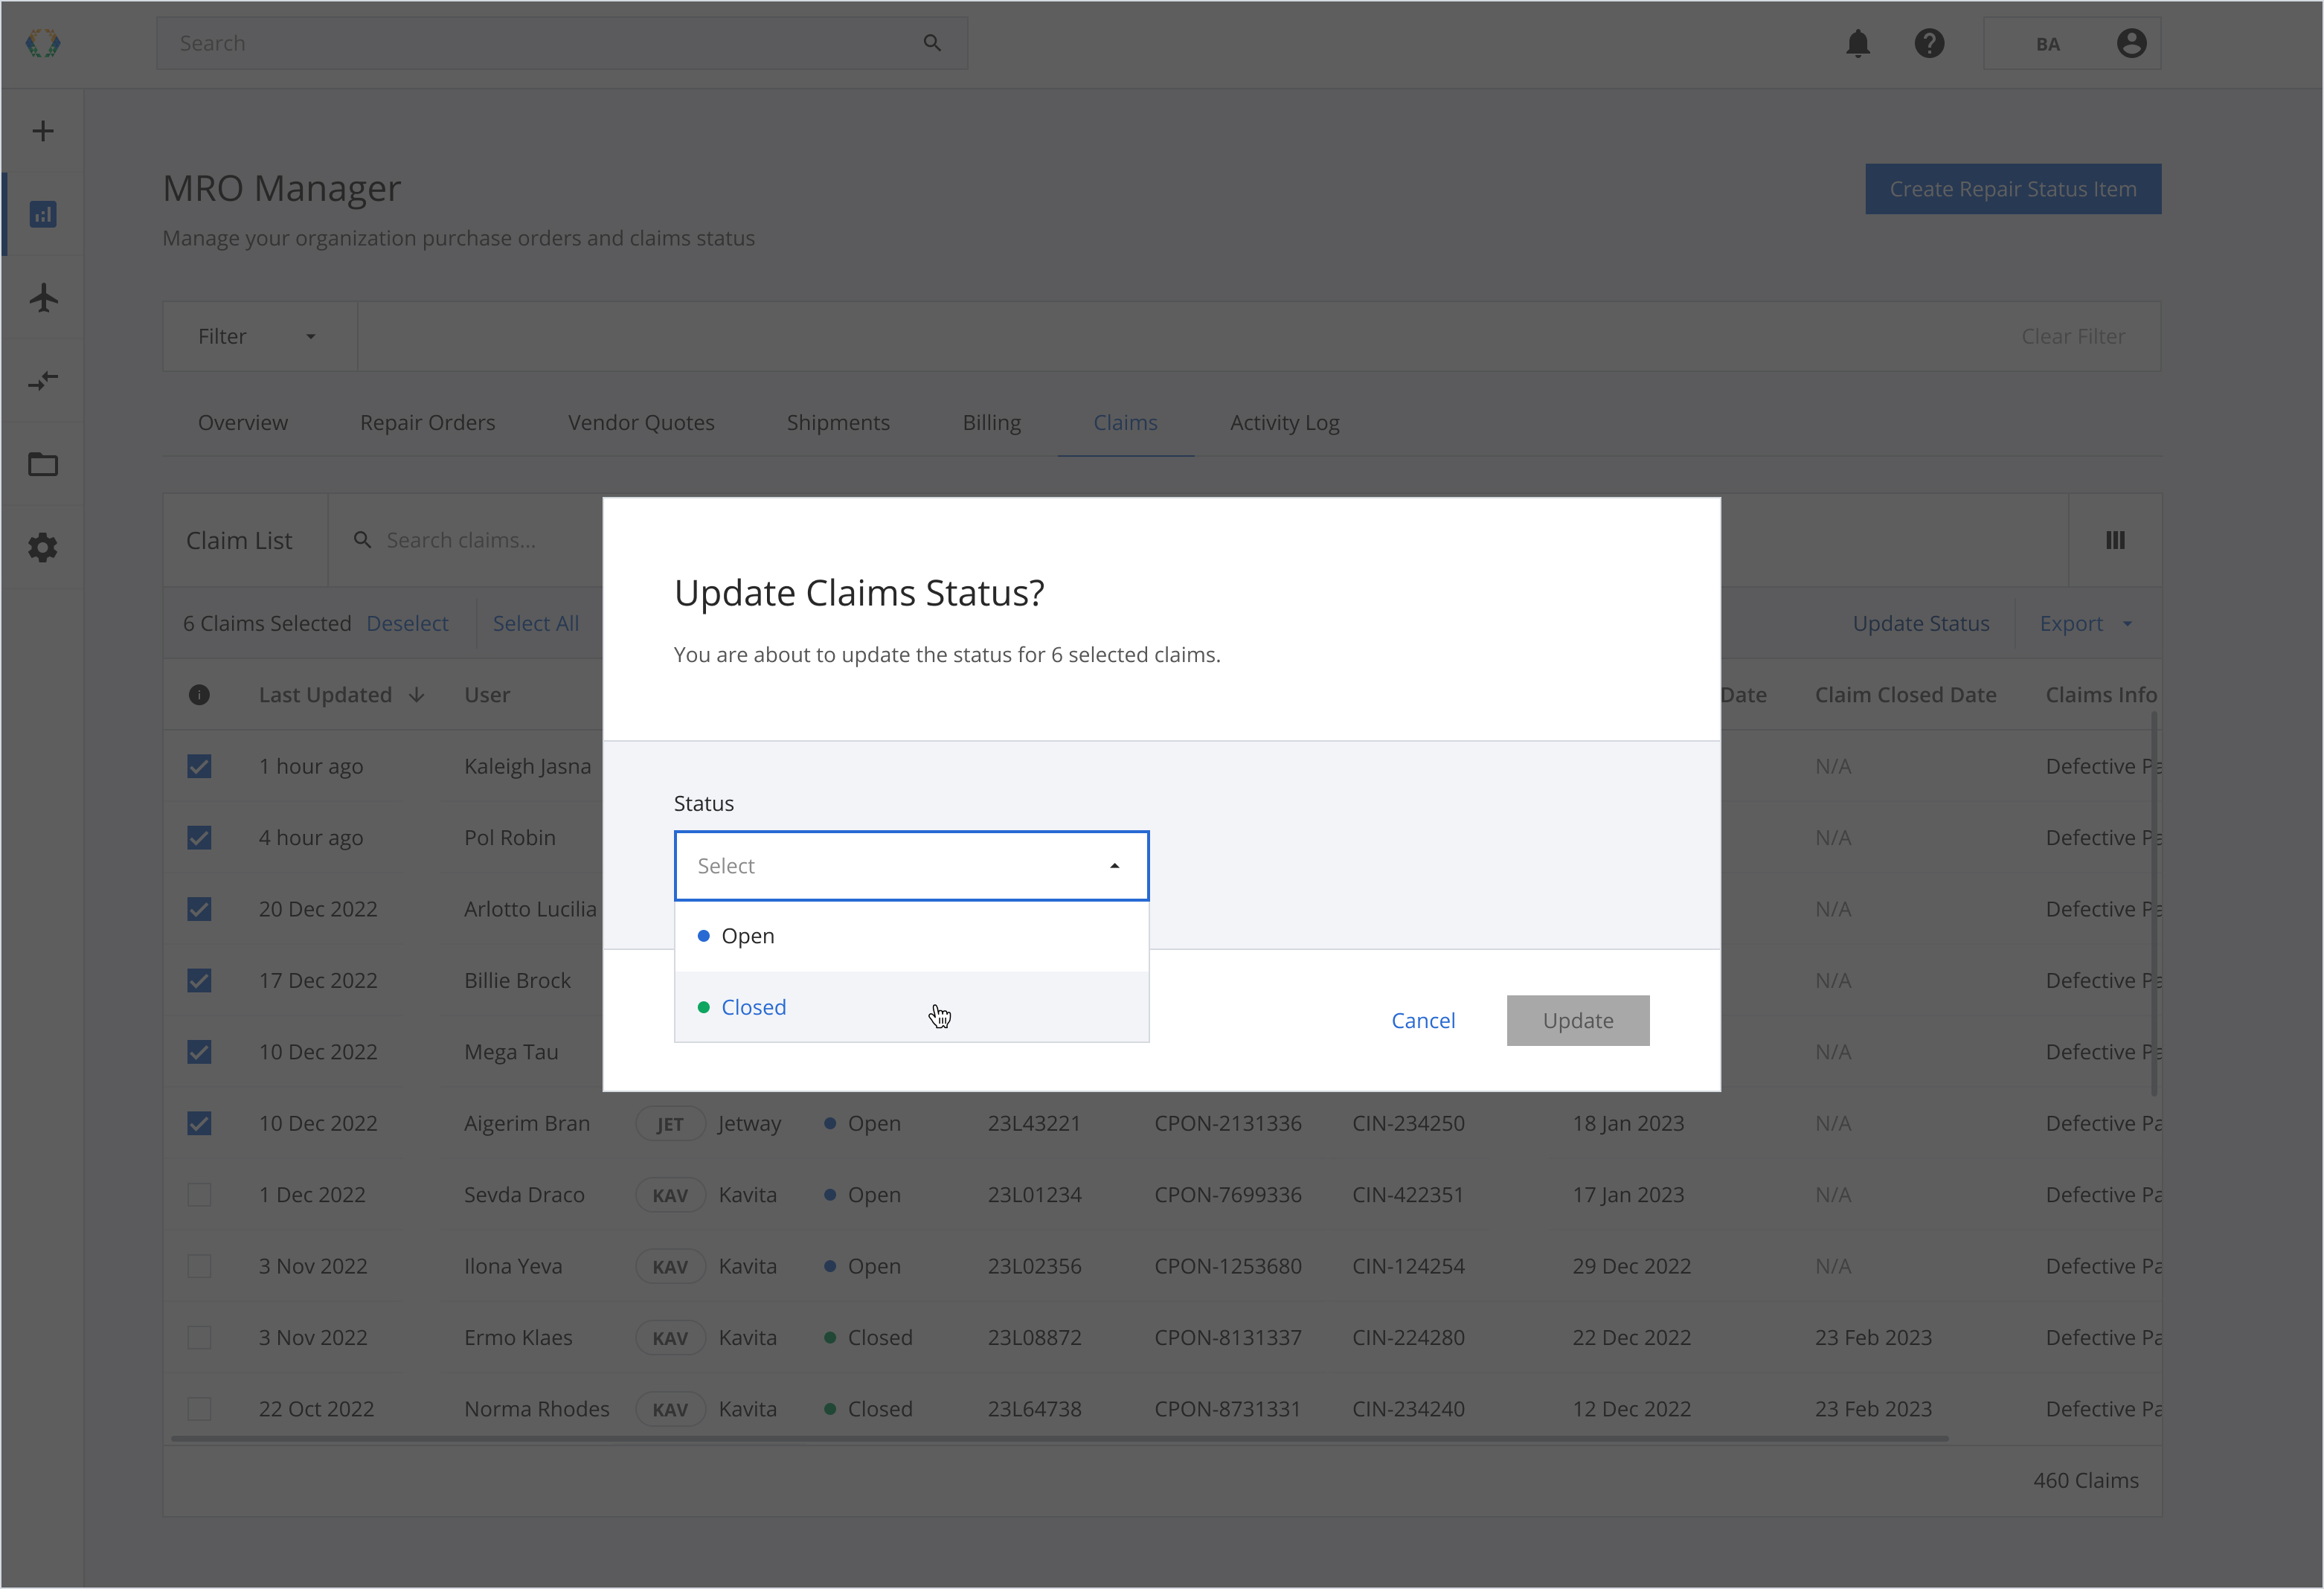The image size is (2324, 1589).
Task: Switch to the Vendor Quotes tab
Action: [x=641, y=423]
